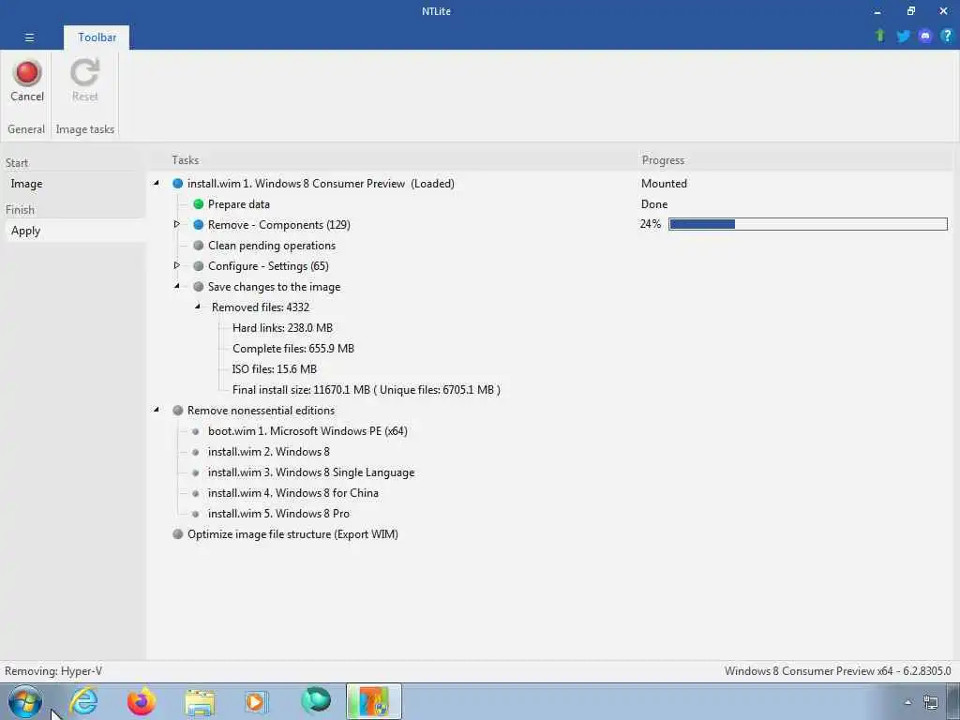
Task: Click gray dot of Configure Settings
Action: coord(199,265)
